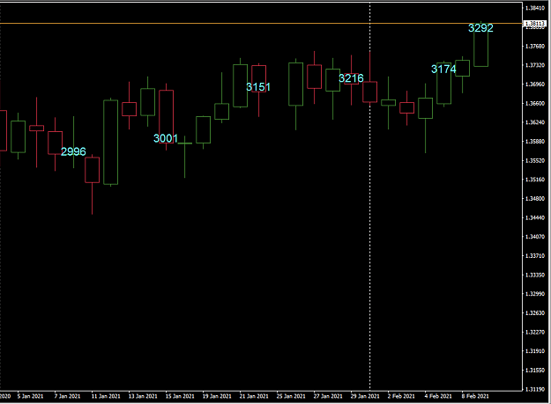The image size is (551, 404).
Task: Click the 1.35880 price axis label
Action: coord(535,142)
